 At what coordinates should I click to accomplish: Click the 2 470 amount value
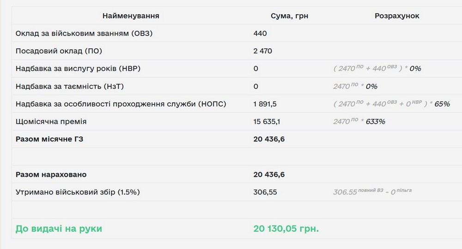(x=263, y=51)
